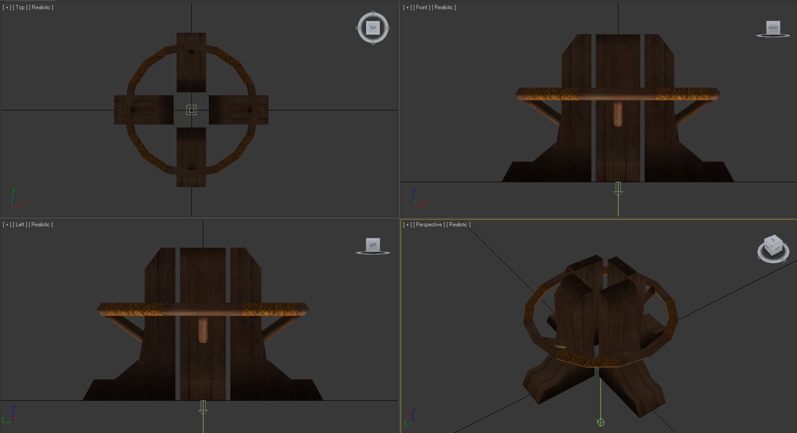Screen dimensions: 797x433
Task: Click the pivot marker at Top viewport center
Action: (x=191, y=110)
